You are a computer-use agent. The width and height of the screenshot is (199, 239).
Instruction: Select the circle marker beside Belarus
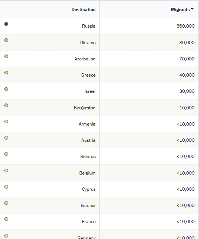(x=6, y=154)
